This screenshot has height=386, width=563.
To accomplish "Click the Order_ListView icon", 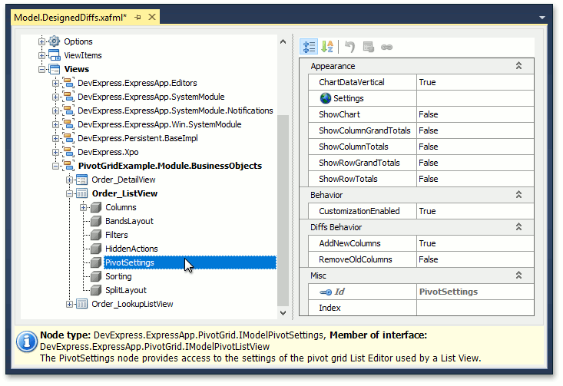I will tap(82, 193).
